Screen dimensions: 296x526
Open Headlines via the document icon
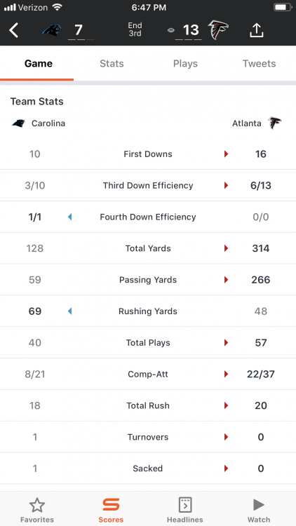click(x=185, y=505)
